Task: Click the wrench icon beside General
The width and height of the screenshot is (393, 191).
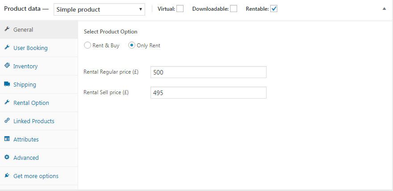Action: [7, 29]
